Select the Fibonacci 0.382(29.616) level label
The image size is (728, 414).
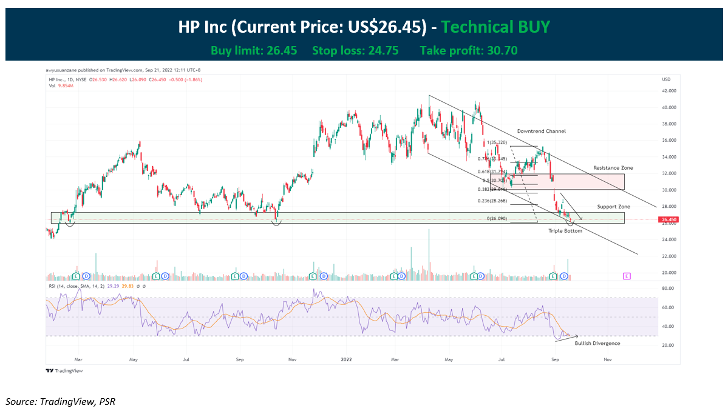pyautogui.click(x=492, y=190)
